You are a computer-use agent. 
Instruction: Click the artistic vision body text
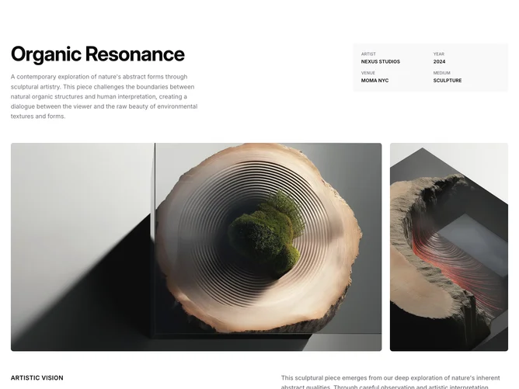pos(391,382)
